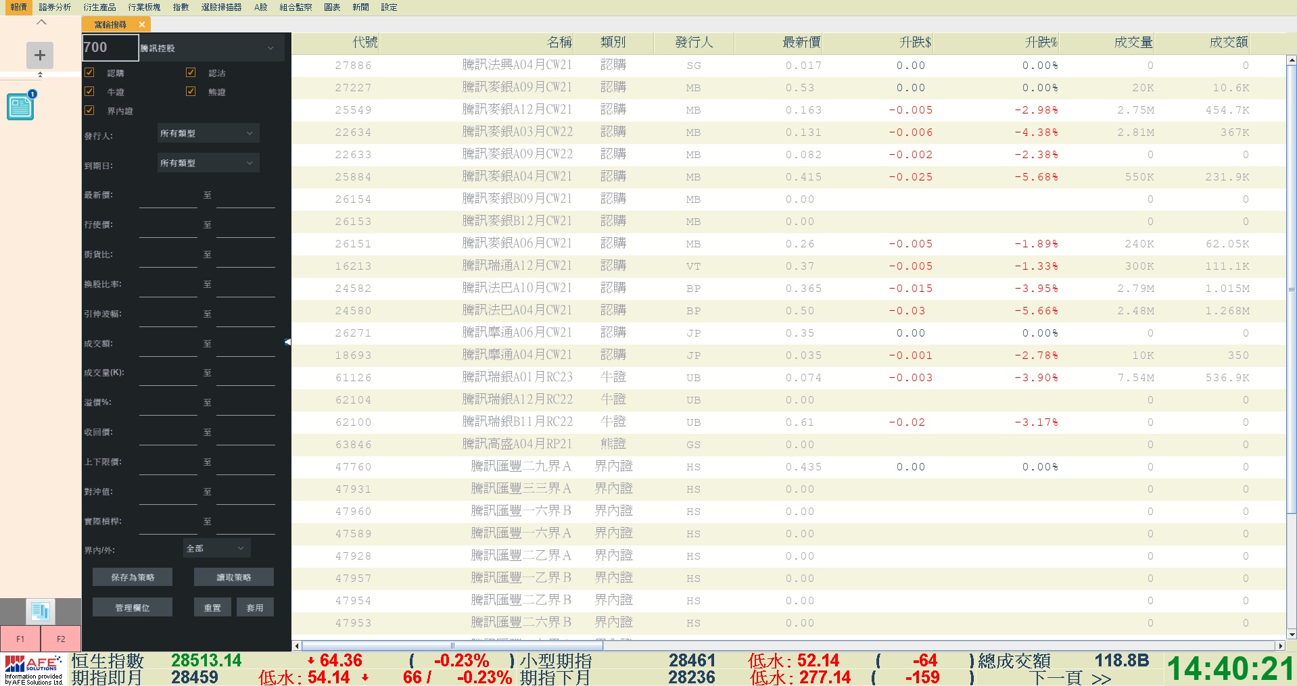The height and width of the screenshot is (686, 1297).
Task: Click the name 騰訊匯豐二九界A
Action: coord(521,466)
